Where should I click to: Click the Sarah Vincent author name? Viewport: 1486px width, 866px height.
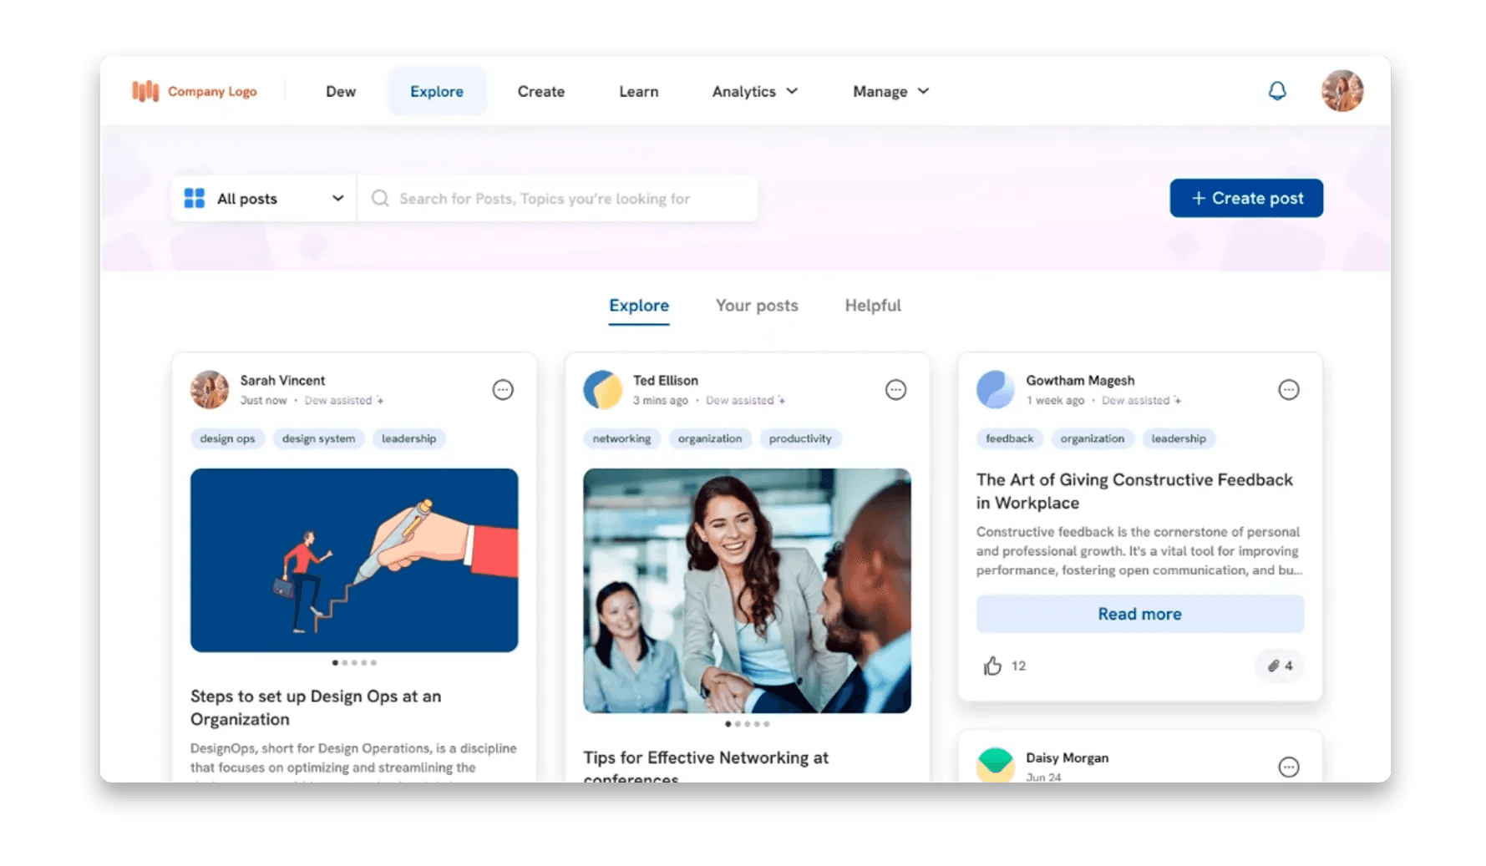[282, 380]
